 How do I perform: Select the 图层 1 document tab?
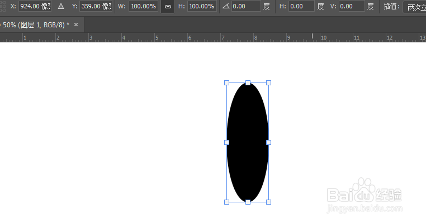point(36,25)
